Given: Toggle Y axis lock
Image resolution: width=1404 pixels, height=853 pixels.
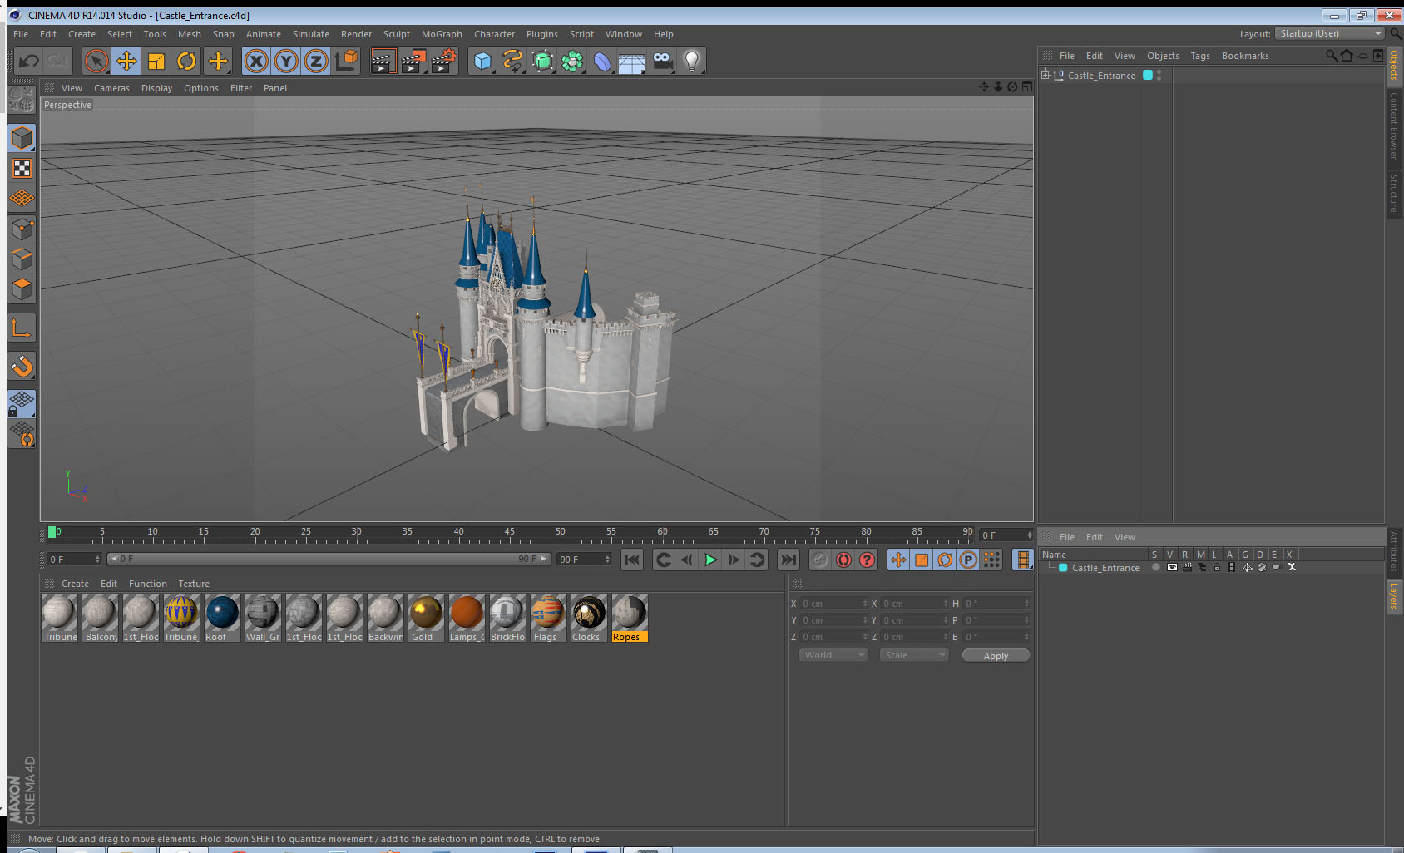Looking at the screenshot, I should click(286, 61).
